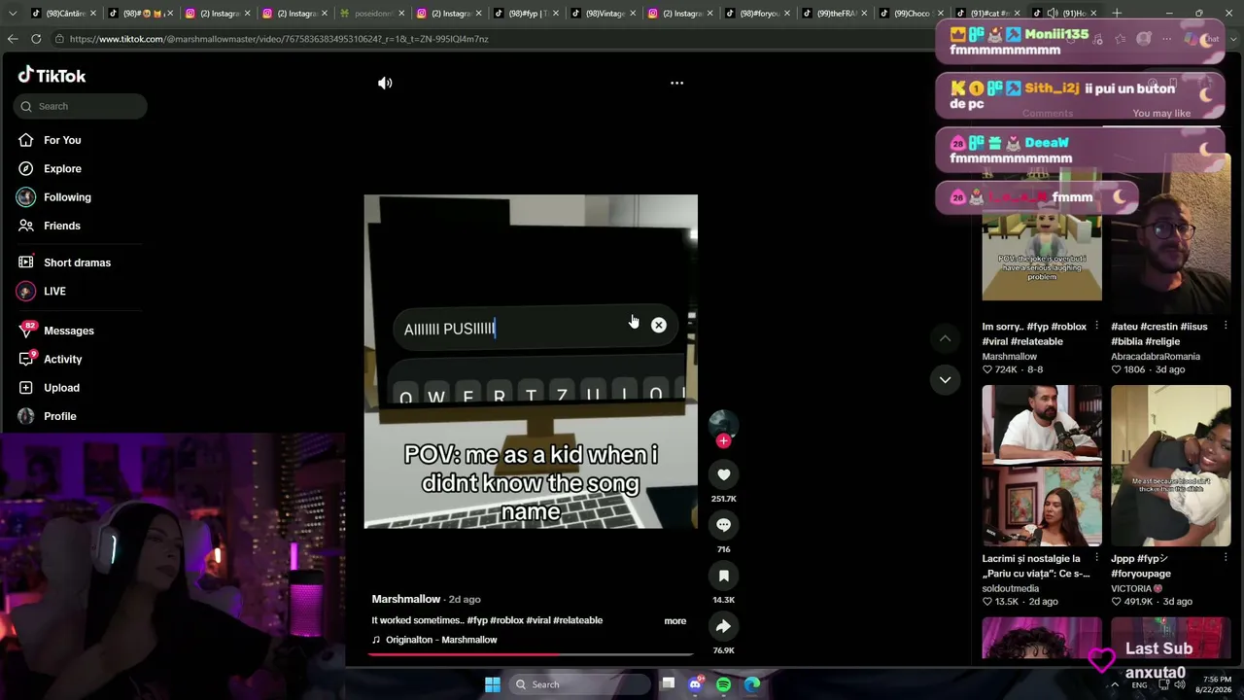This screenshot has height=700, width=1244.
Task: Click the #relateable hashtag in the caption
Action: coord(579,620)
